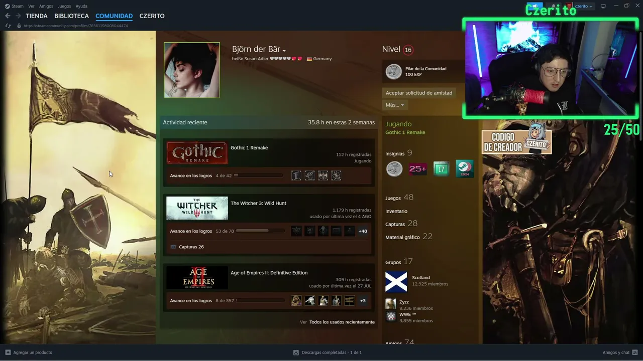The height and width of the screenshot is (361, 643).
Task: Open the Björn der Bär profile avatar
Action: coord(192,70)
